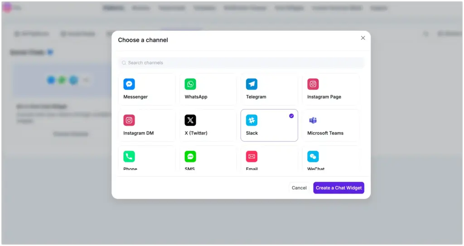Select the Instagram Page icon
This screenshot has width=464, height=246.
(x=313, y=84)
